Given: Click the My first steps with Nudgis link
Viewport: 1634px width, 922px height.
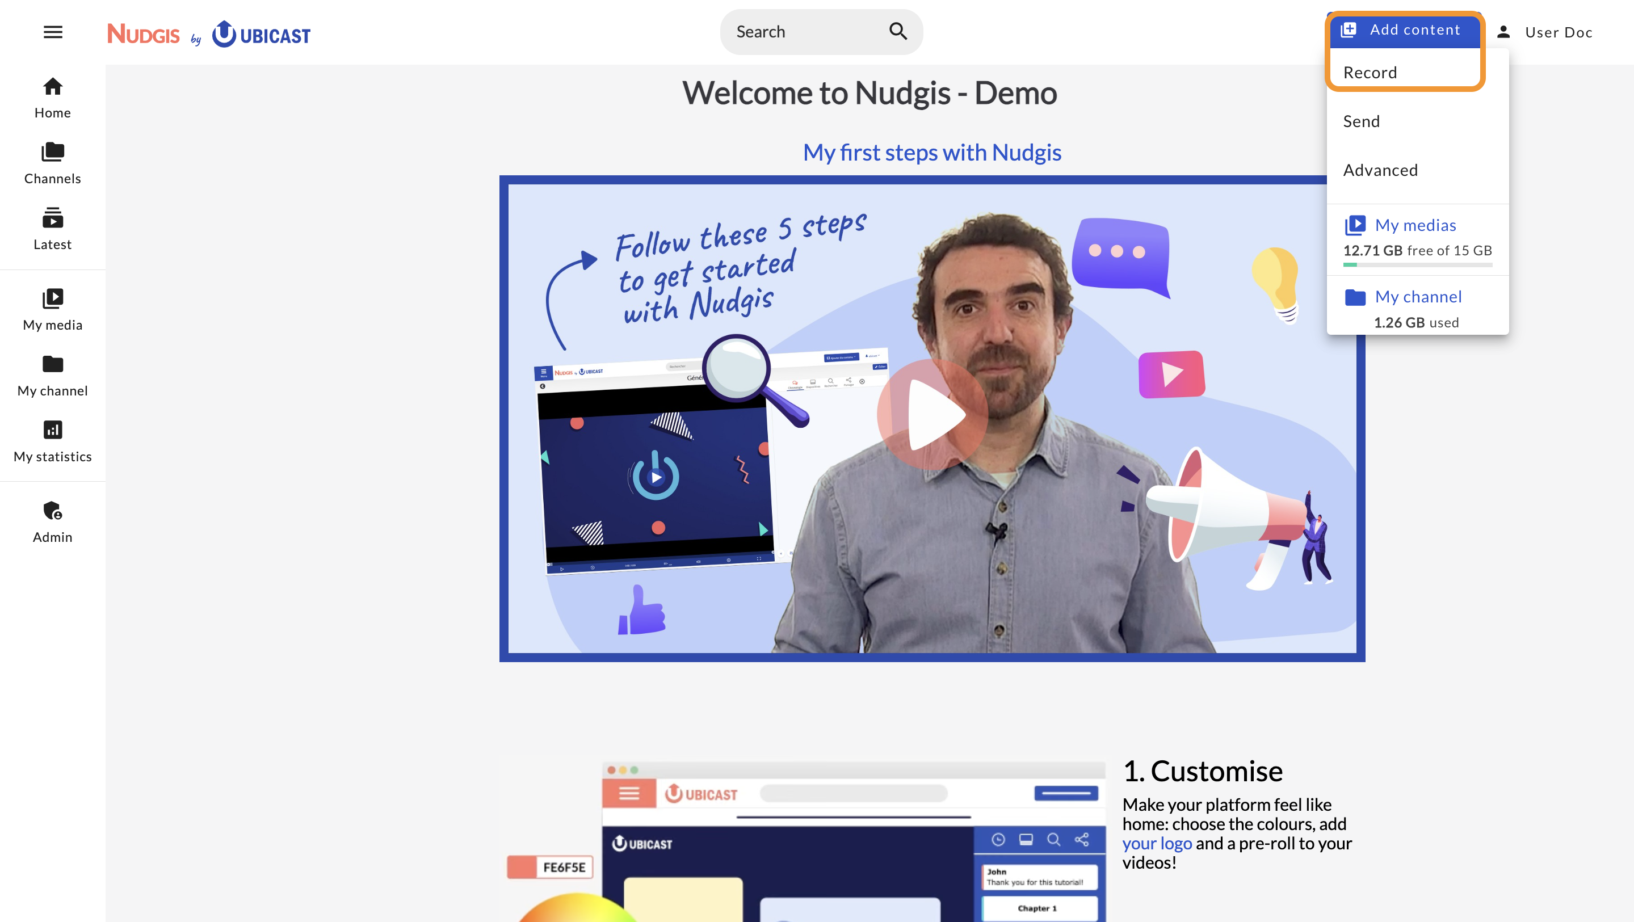Looking at the screenshot, I should [932, 152].
